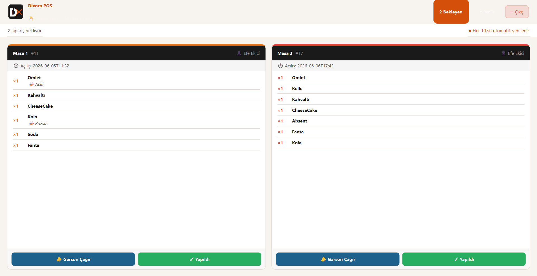
Task: Click the ×1 quantity beside Absent
Action: pyautogui.click(x=280, y=121)
